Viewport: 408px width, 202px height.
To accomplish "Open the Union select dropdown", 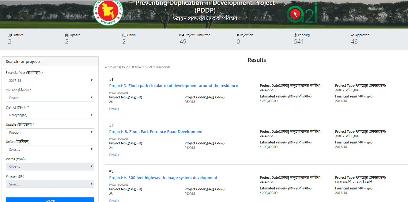I will click(50, 150).
